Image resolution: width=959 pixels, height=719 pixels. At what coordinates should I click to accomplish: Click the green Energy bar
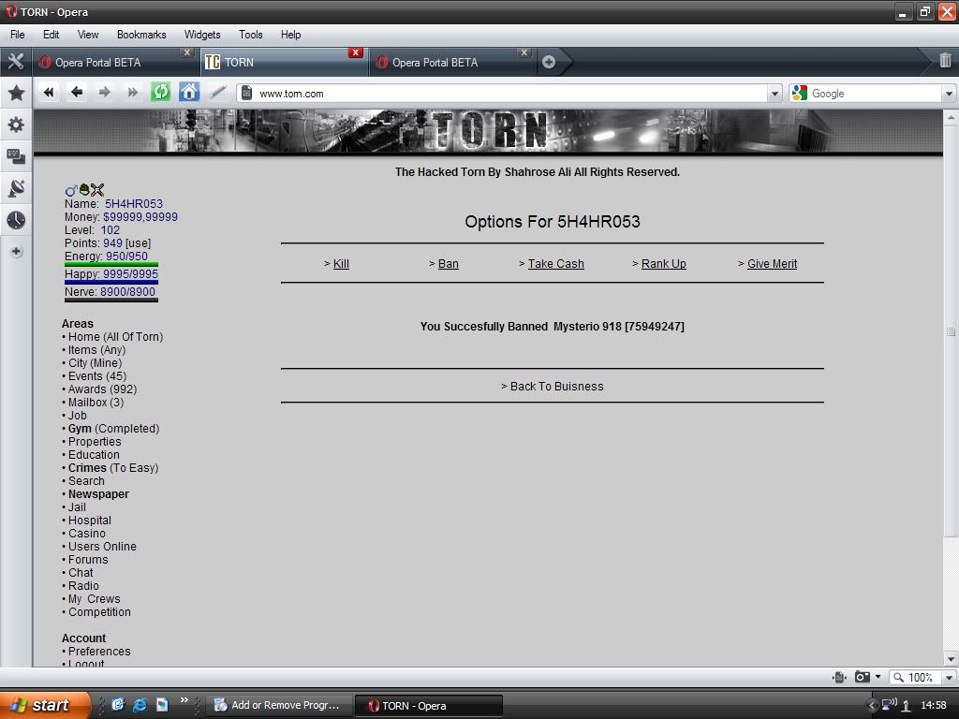pos(111,264)
